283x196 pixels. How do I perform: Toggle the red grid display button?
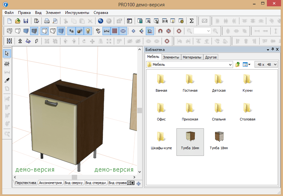115,31
